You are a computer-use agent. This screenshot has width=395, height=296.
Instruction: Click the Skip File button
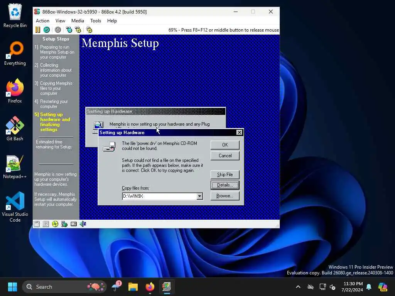tap(225, 175)
